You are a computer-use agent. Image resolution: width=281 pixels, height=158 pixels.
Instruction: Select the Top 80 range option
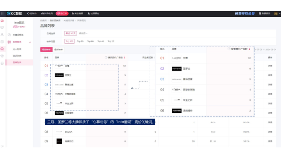pyautogui.click(x=80, y=41)
